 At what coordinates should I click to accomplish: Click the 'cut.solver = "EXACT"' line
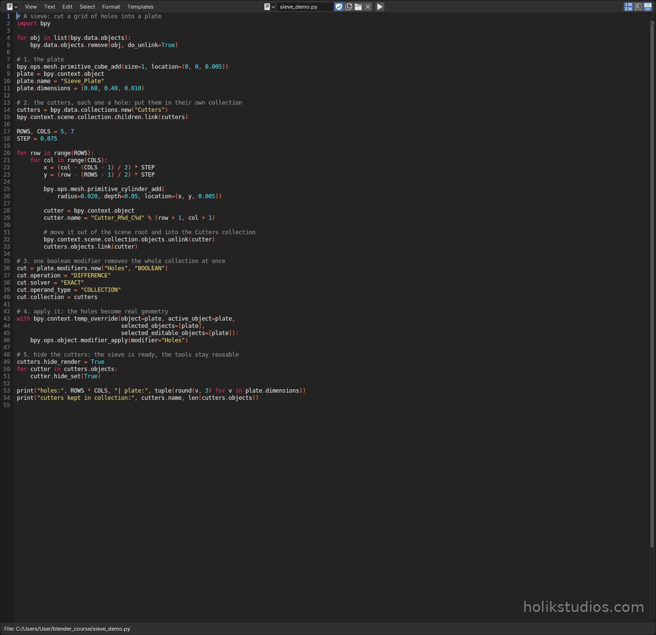(x=50, y=283)
